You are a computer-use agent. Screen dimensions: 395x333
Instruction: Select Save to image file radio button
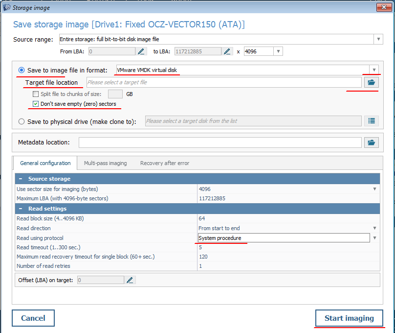click(22, 71)
